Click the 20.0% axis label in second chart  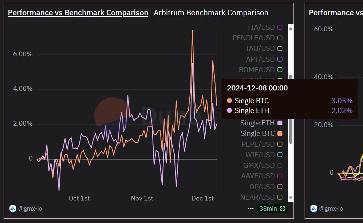pos(324,125)
